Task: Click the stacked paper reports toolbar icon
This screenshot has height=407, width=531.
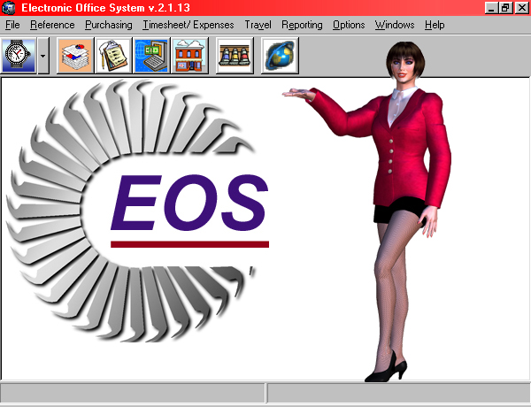Action: point(75,56)
